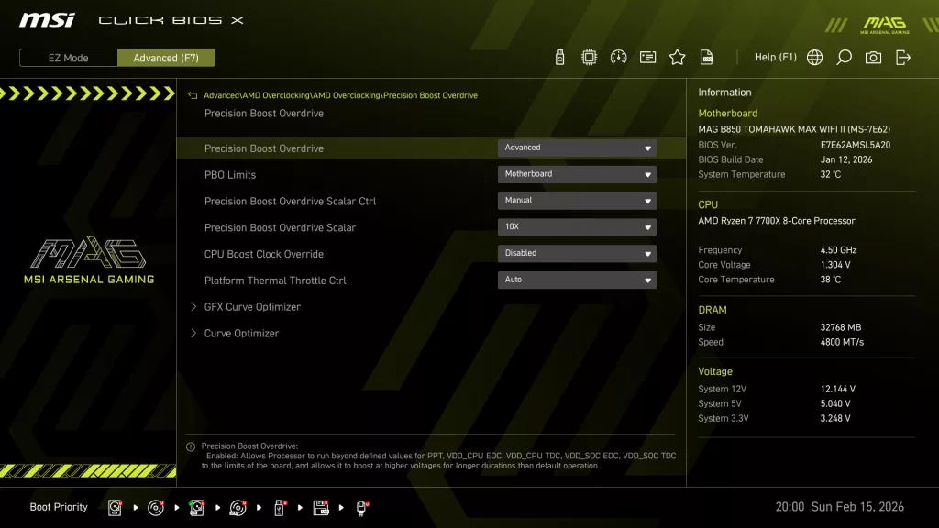
Task: Click the Help (F1) button
Action: click(x=776, y=56)
